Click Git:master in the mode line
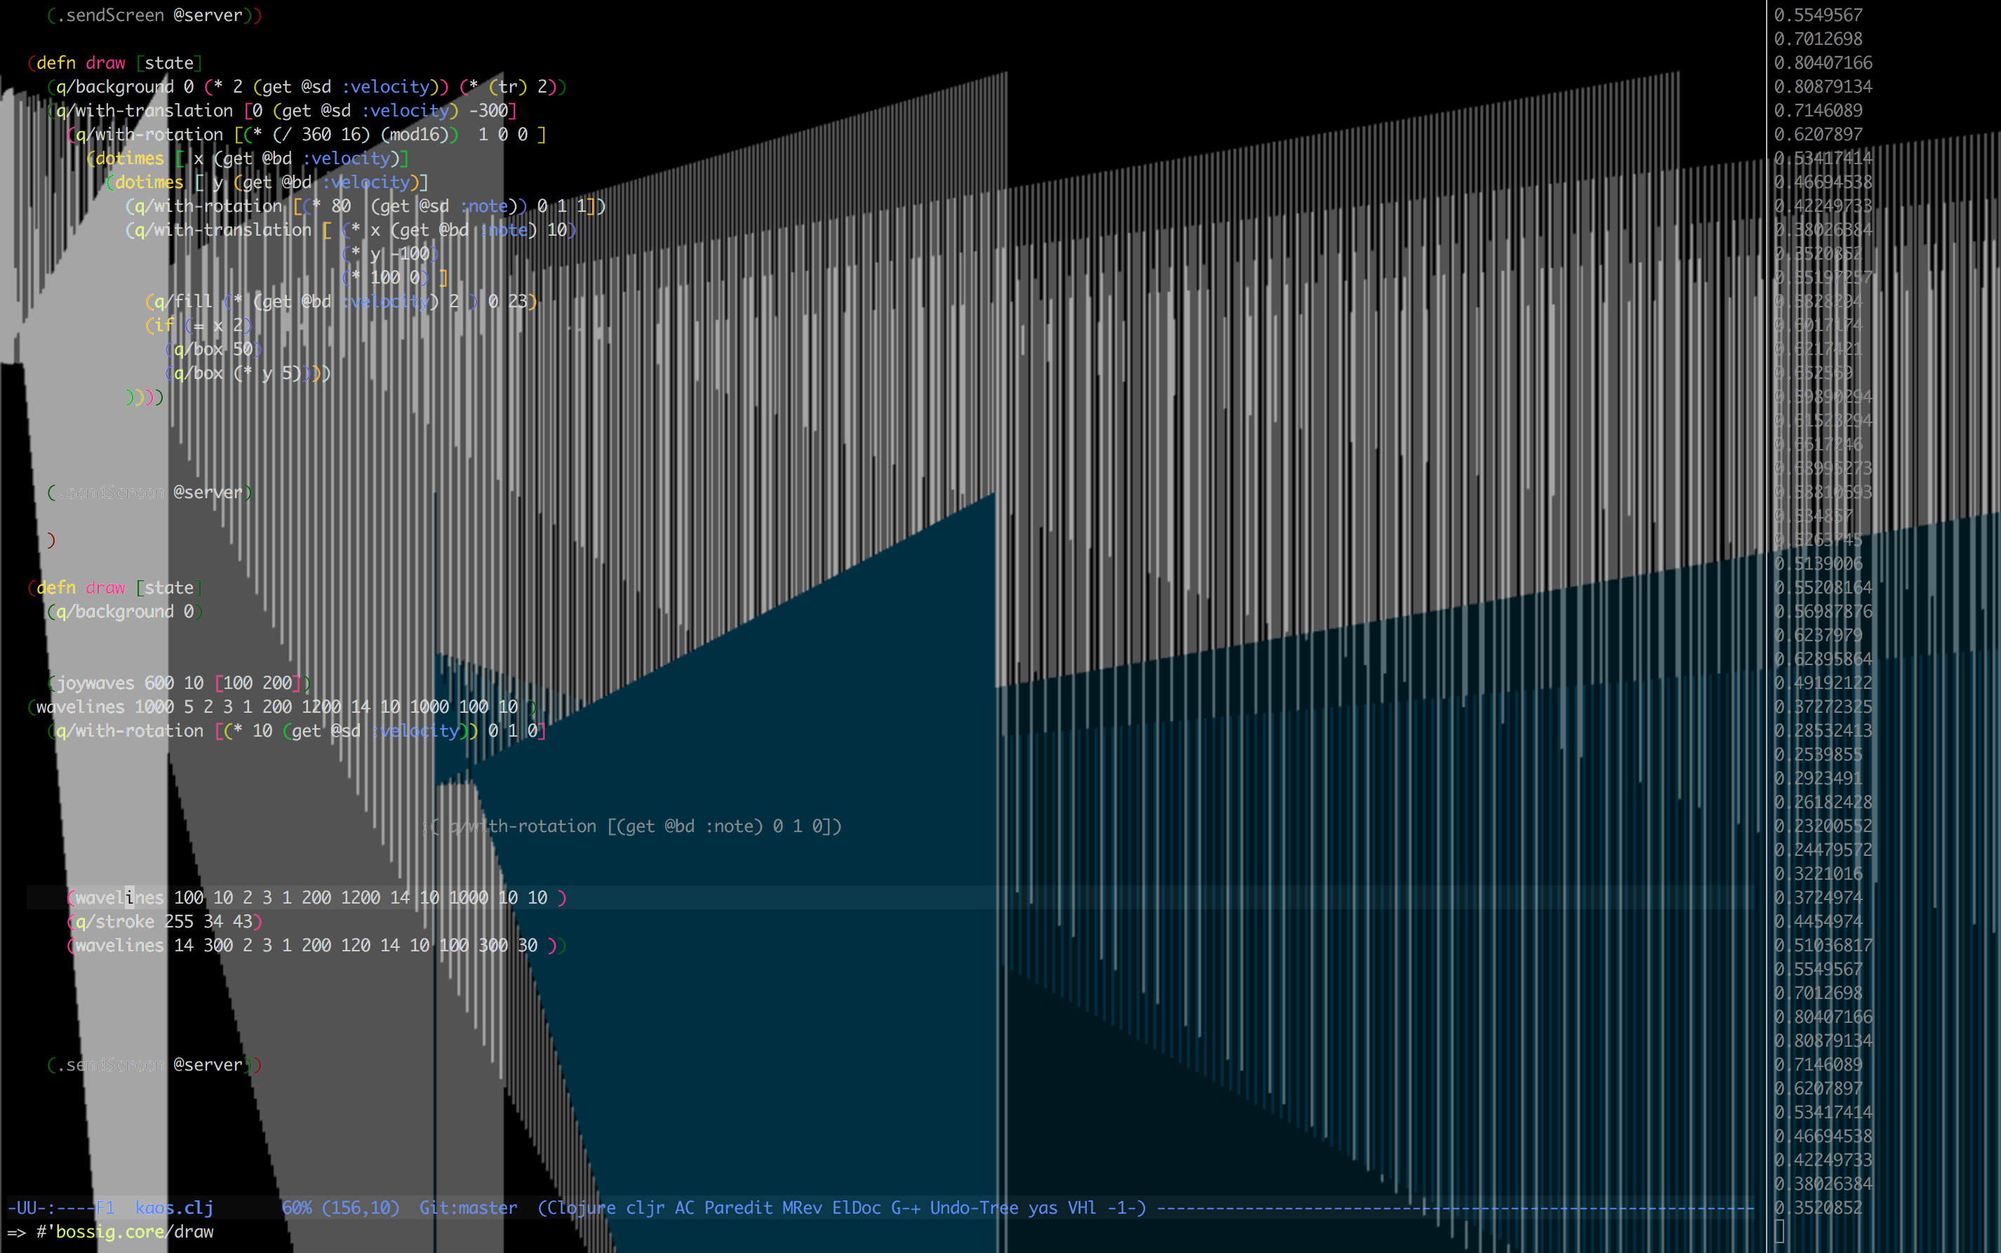This screenshot has width=2001, height=1253. (x=468, y=1207)
